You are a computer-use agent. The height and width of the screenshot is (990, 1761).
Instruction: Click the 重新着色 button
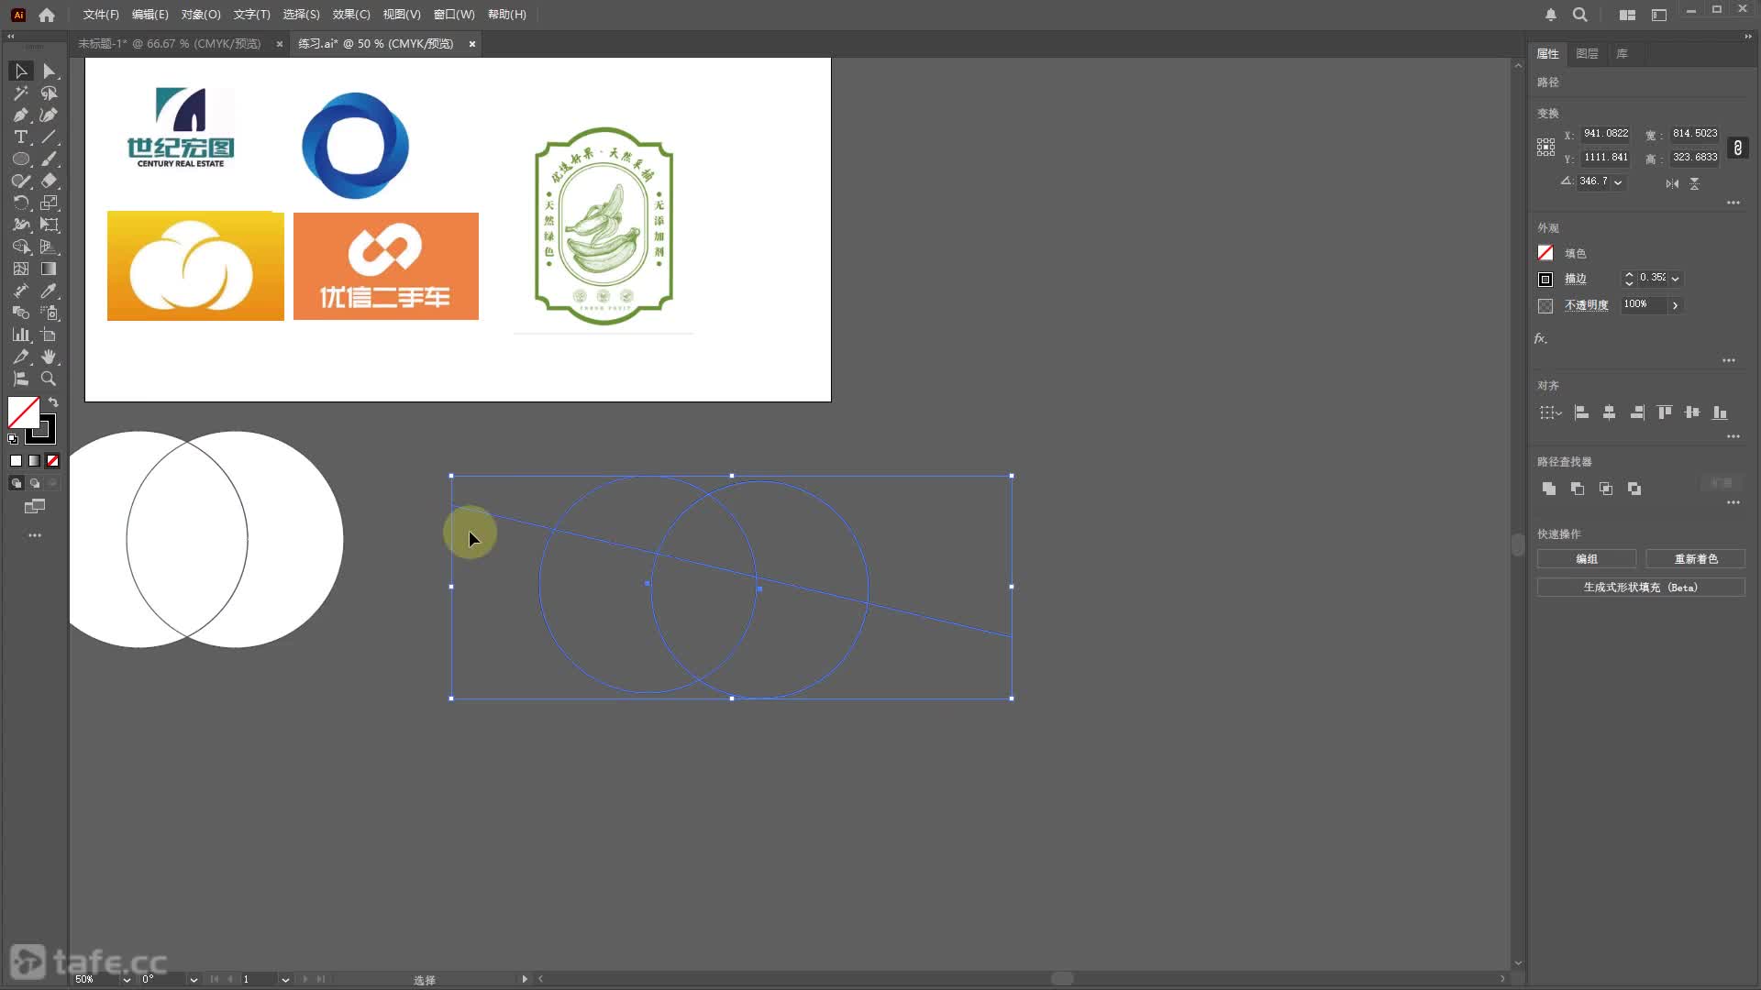1696,559
